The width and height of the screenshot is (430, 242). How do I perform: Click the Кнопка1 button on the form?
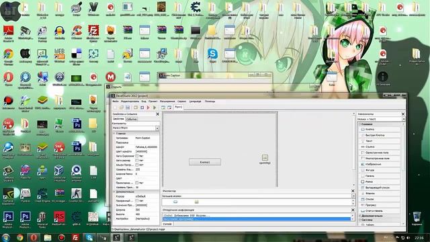tap(205, 162)
